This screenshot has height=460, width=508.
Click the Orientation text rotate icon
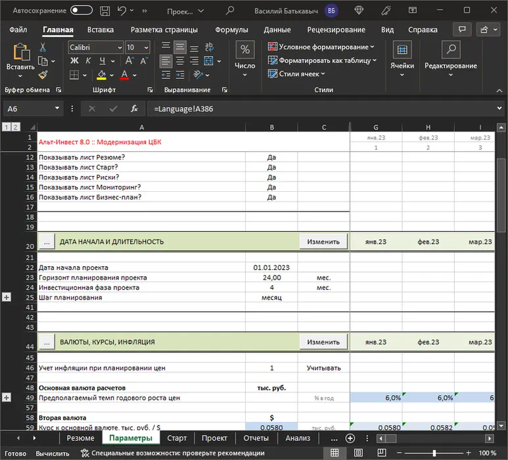pos(198,75)
